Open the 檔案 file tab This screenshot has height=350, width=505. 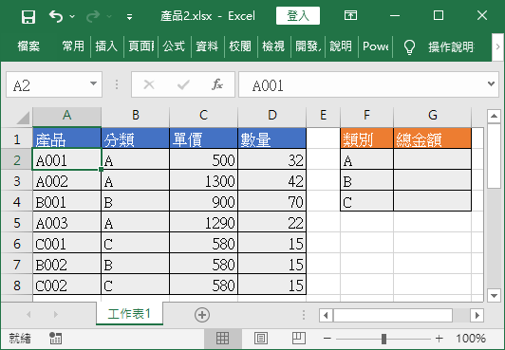28,46
